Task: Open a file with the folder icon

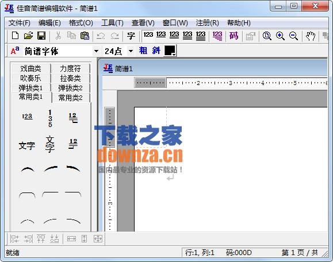Action: [28, 36]
